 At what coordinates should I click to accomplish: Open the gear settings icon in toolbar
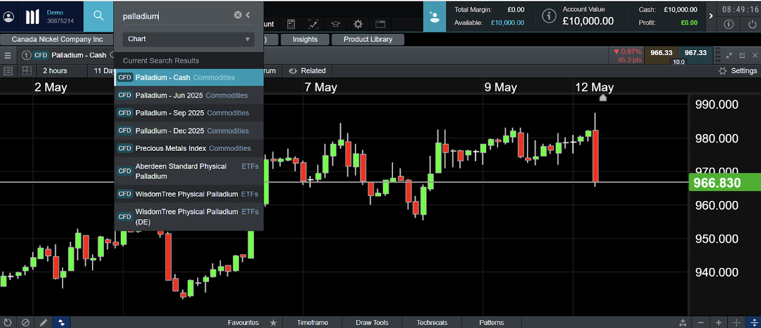[358, 24]
